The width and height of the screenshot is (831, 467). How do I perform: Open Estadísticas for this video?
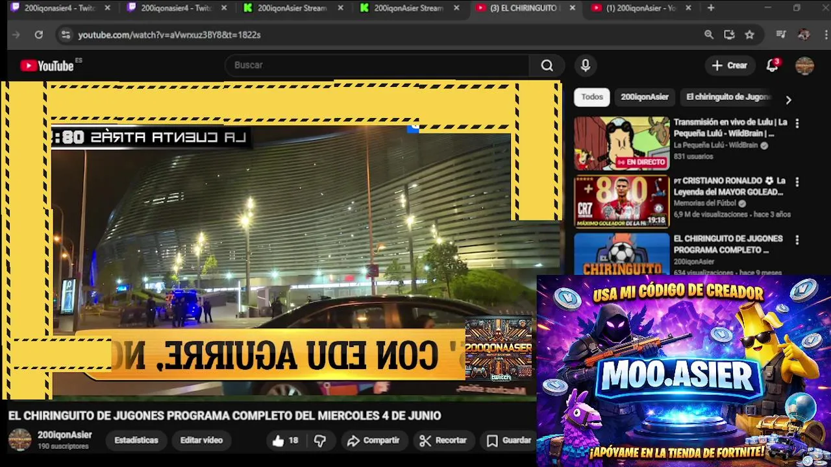(136, 440)
